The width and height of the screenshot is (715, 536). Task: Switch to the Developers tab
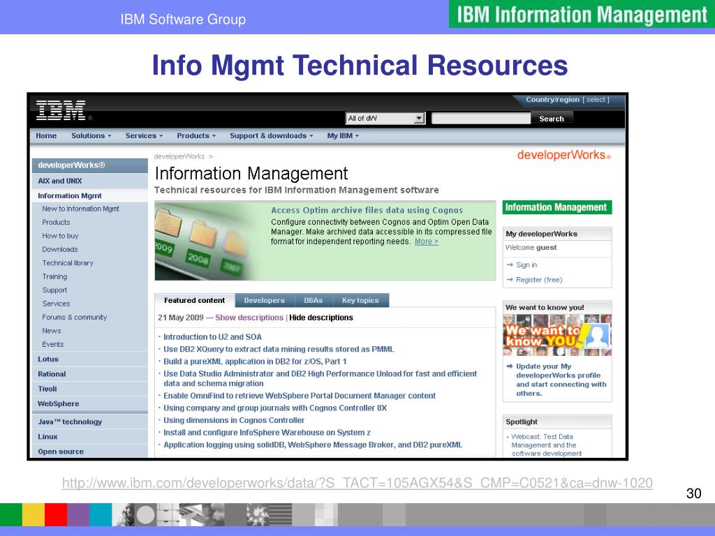(265, 300)
